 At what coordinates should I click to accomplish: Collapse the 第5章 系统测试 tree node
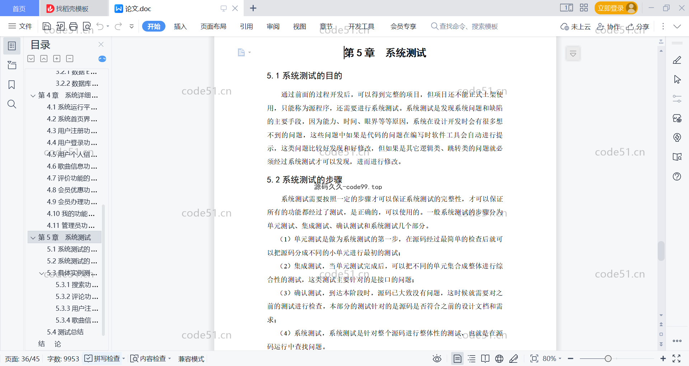pos(33,238)
